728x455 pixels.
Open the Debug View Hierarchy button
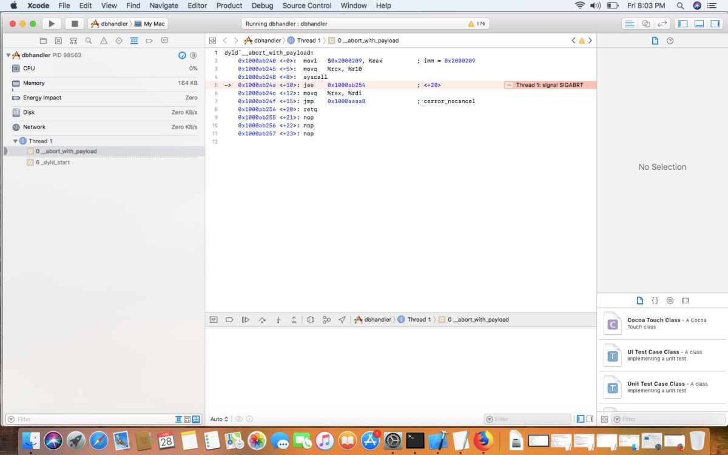coord(311,320)
